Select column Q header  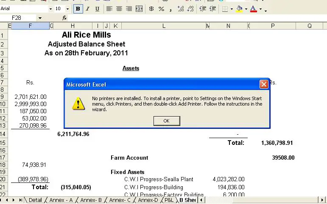tap(310, 26)
